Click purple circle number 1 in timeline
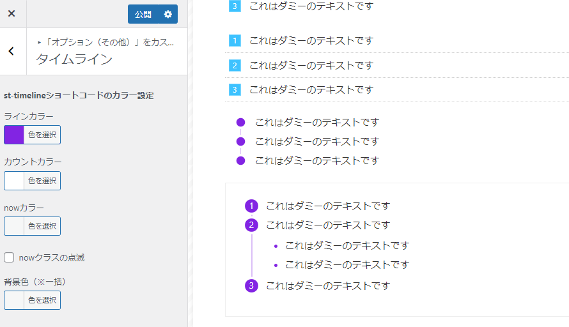Viewport: 569px width, 327px height. coord(252,206)
